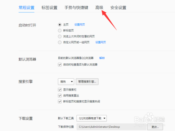Open the 手势与快捷键 tab
Image resolution: width=175 pixels, height=131 pixels.
(76, 8)
